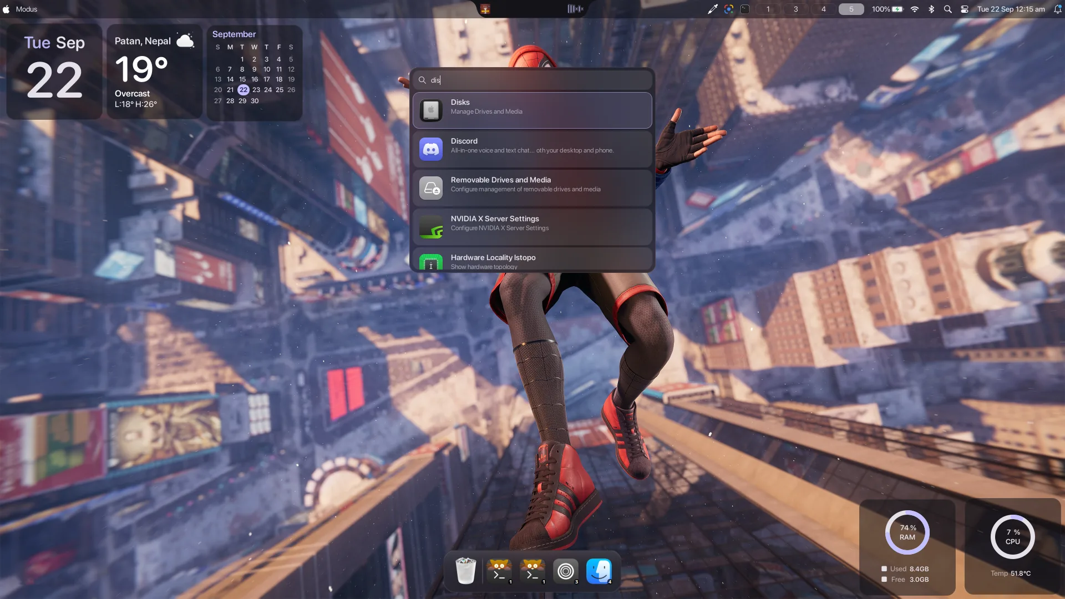This screenshot has height=599, width=1065.
Task: Switch to workspace 3
Action: [796, 9]
